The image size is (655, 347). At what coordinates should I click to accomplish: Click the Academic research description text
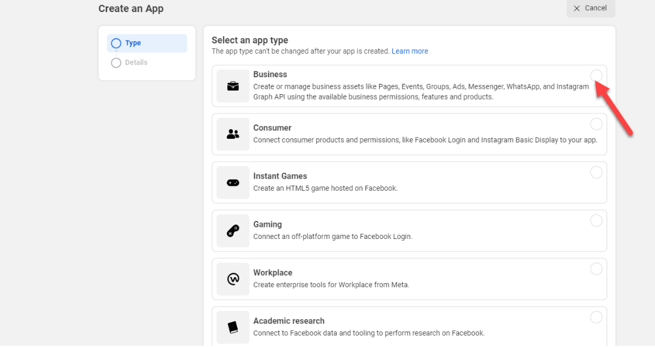[x=369, y=333]
